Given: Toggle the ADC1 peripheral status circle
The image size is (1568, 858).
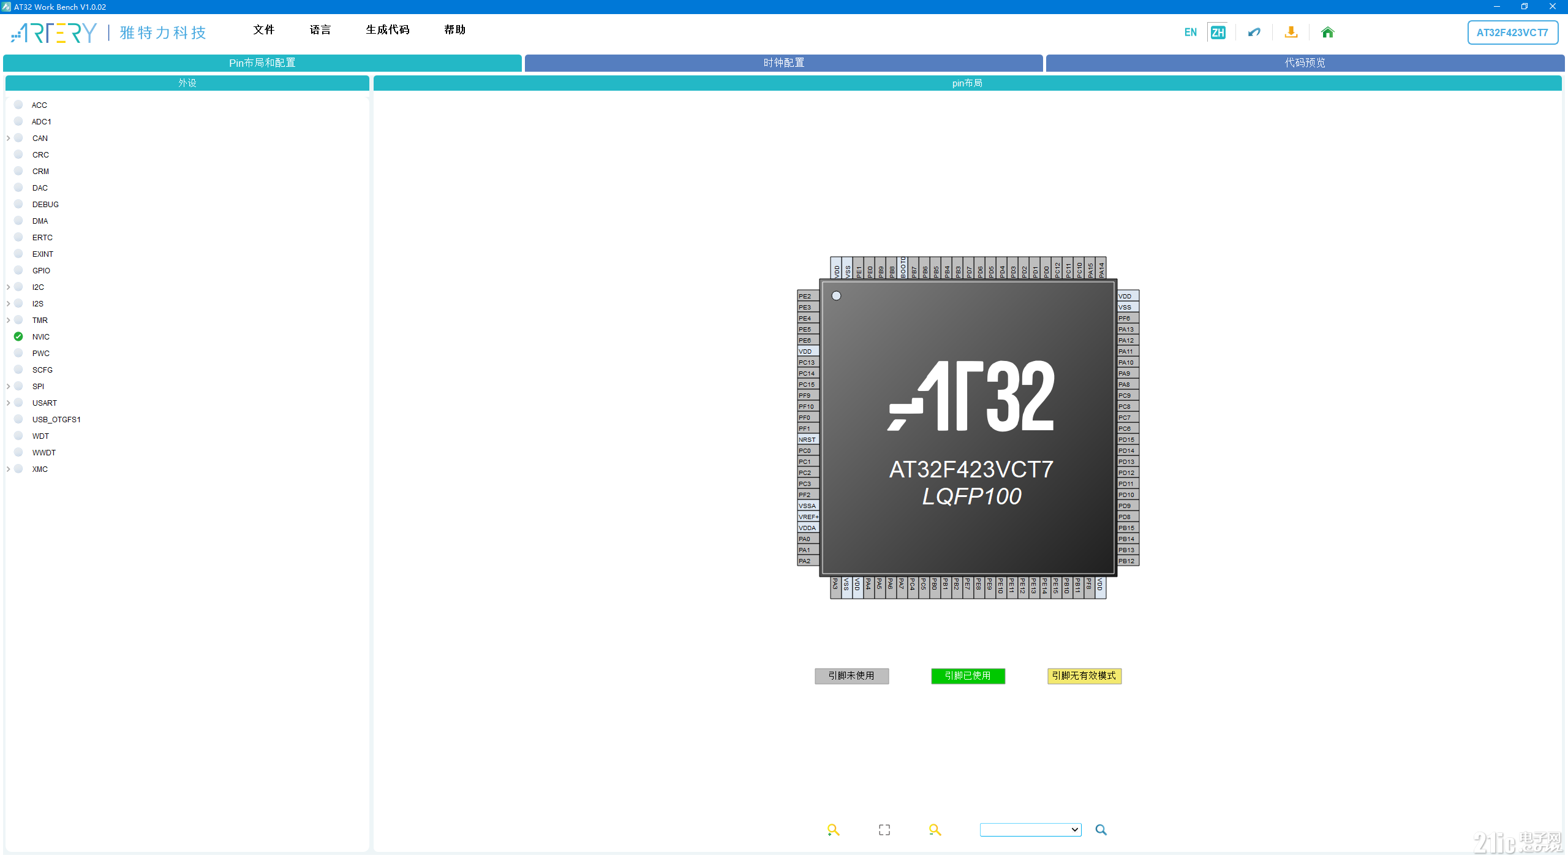Looking at the screenshot, I should pyautogui.click(x=18, y=121).
